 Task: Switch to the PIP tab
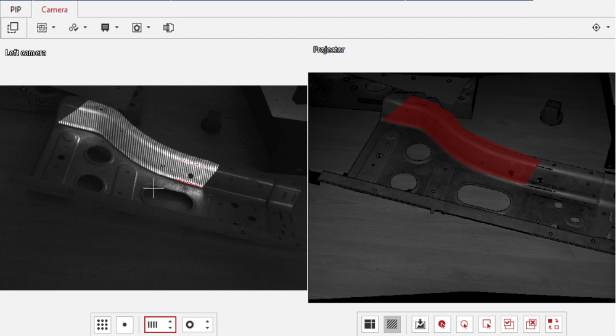(15, 9)
